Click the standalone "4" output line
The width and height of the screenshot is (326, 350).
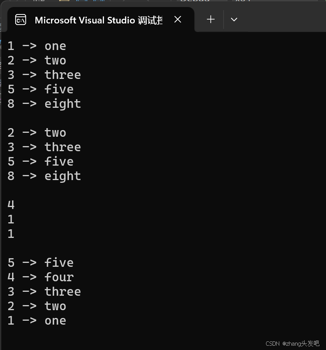pyautogui.click(x=11, y=205)
